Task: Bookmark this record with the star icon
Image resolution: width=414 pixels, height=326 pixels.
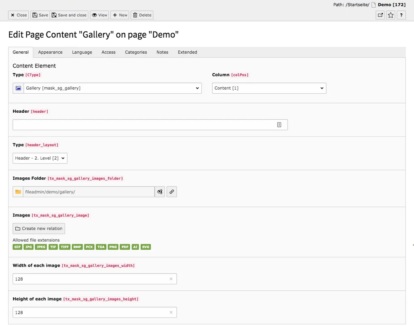Action: pyautogui.click(x=391, y=15)
